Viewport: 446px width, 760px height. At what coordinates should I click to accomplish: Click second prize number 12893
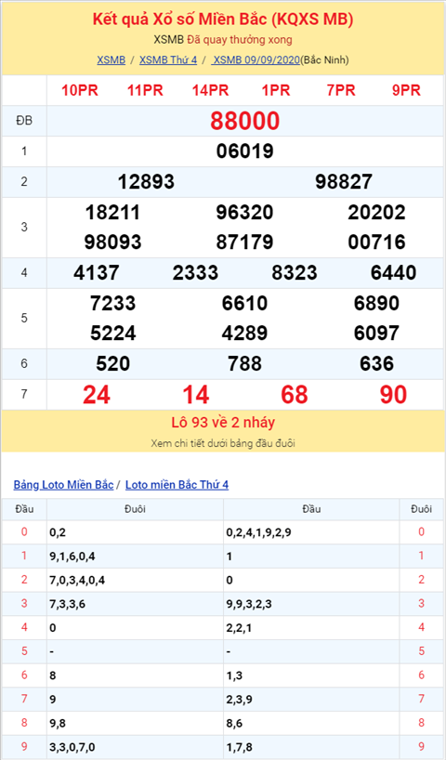[x=146, y=182]
